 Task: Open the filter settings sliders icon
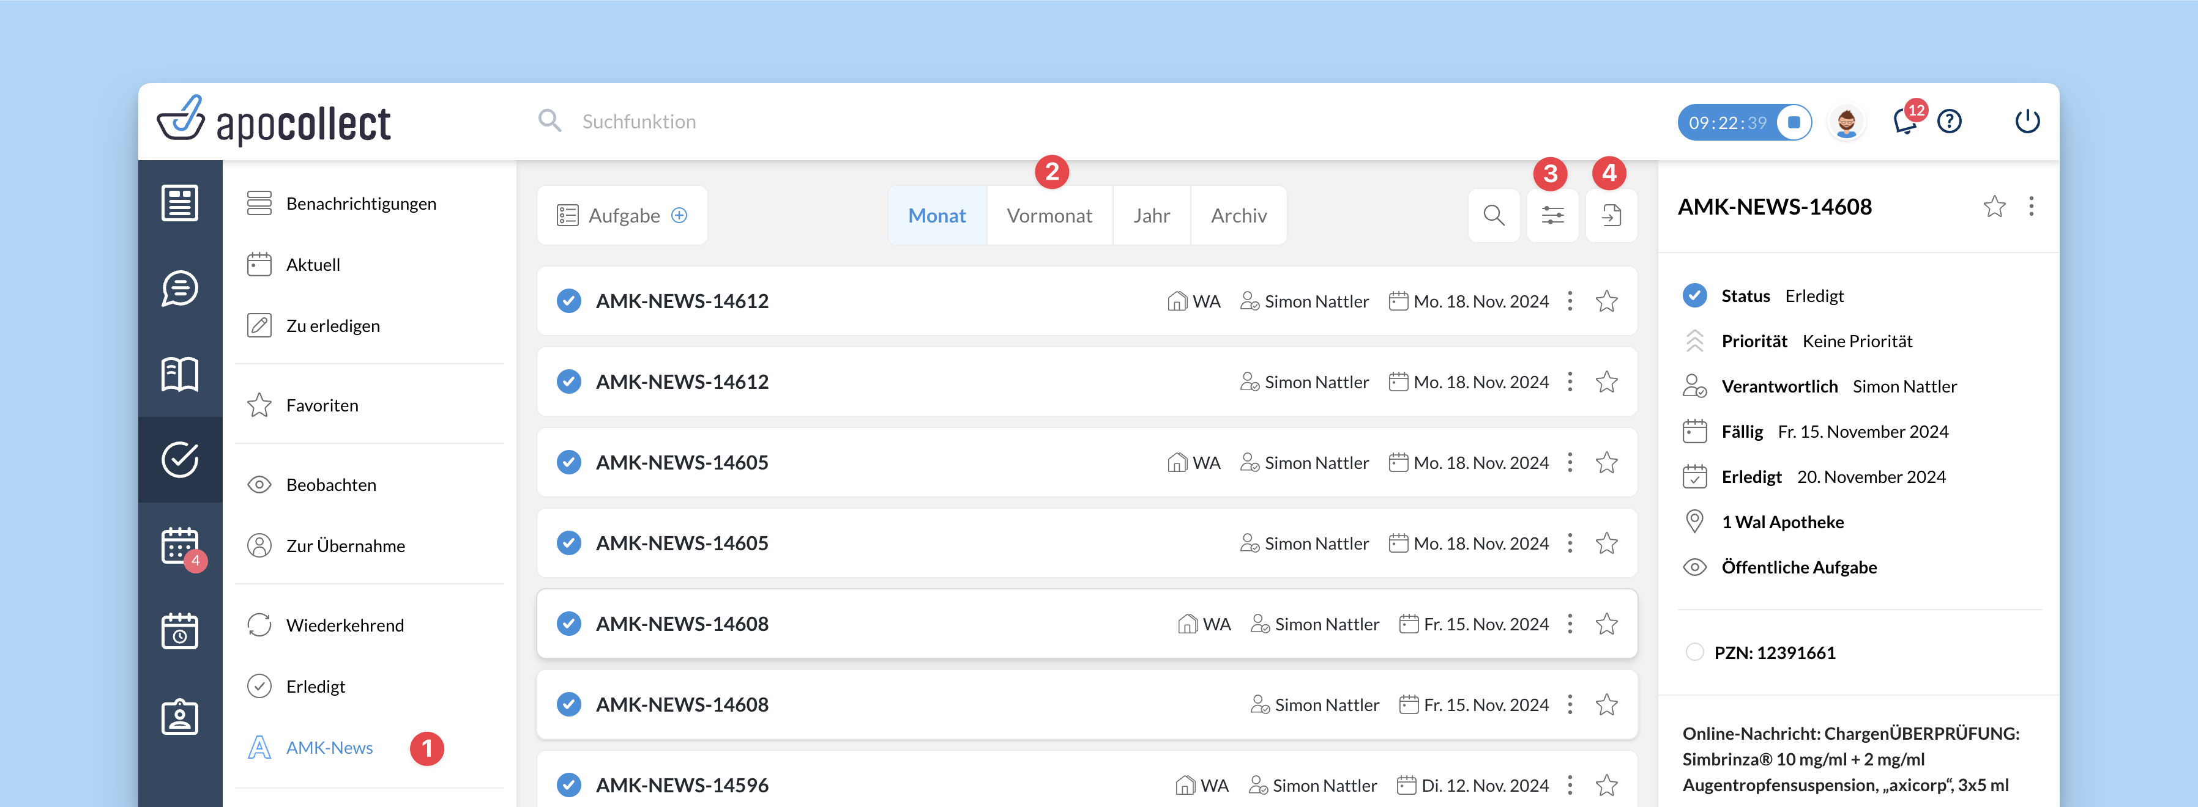pyautogui.click(x=1552, y=216)
